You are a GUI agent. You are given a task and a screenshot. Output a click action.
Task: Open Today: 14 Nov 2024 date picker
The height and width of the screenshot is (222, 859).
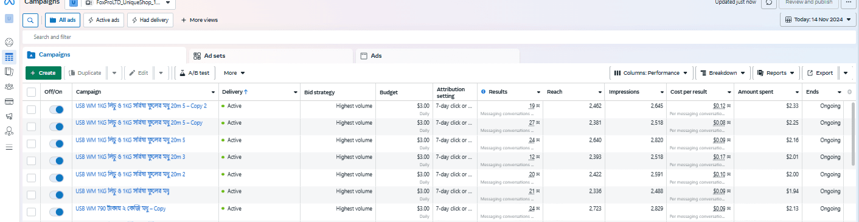click(x=818, y=20)
